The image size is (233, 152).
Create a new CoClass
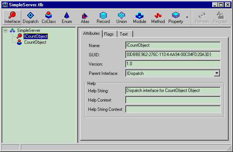point(49,17)
